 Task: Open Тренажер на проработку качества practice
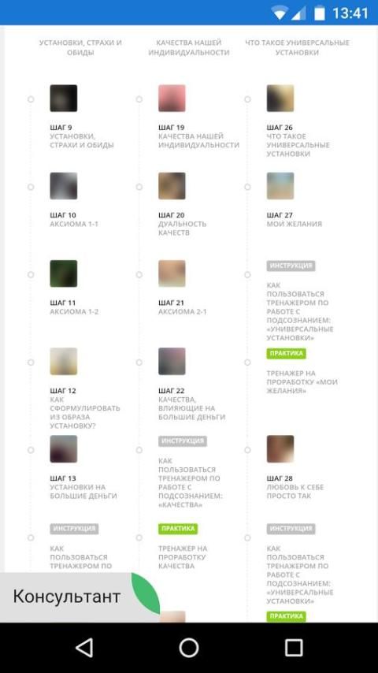(x=183, y=557)
